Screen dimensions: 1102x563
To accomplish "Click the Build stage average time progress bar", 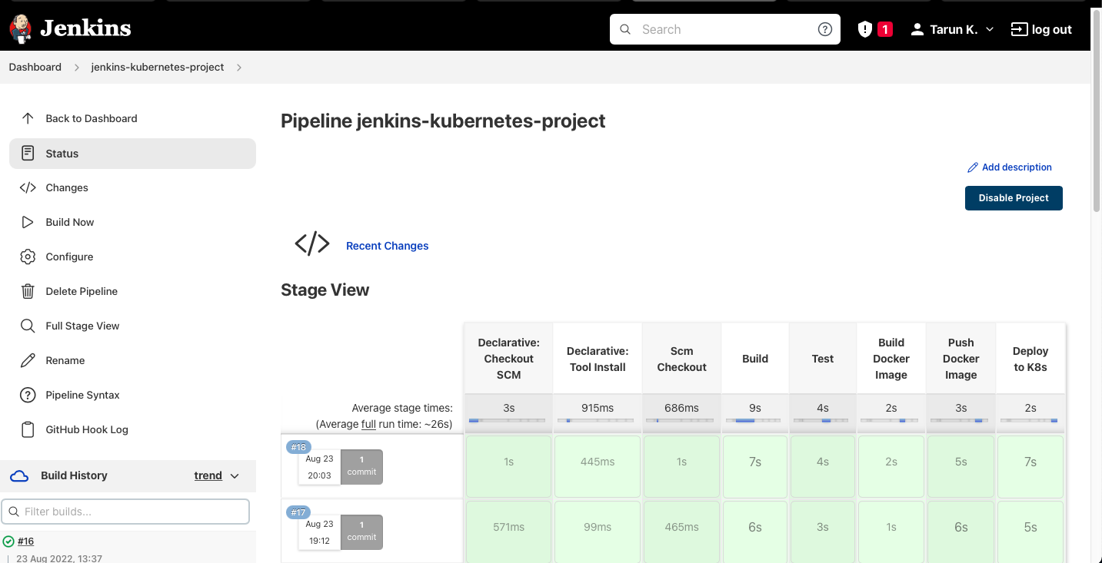I will [x=754, y=420].
